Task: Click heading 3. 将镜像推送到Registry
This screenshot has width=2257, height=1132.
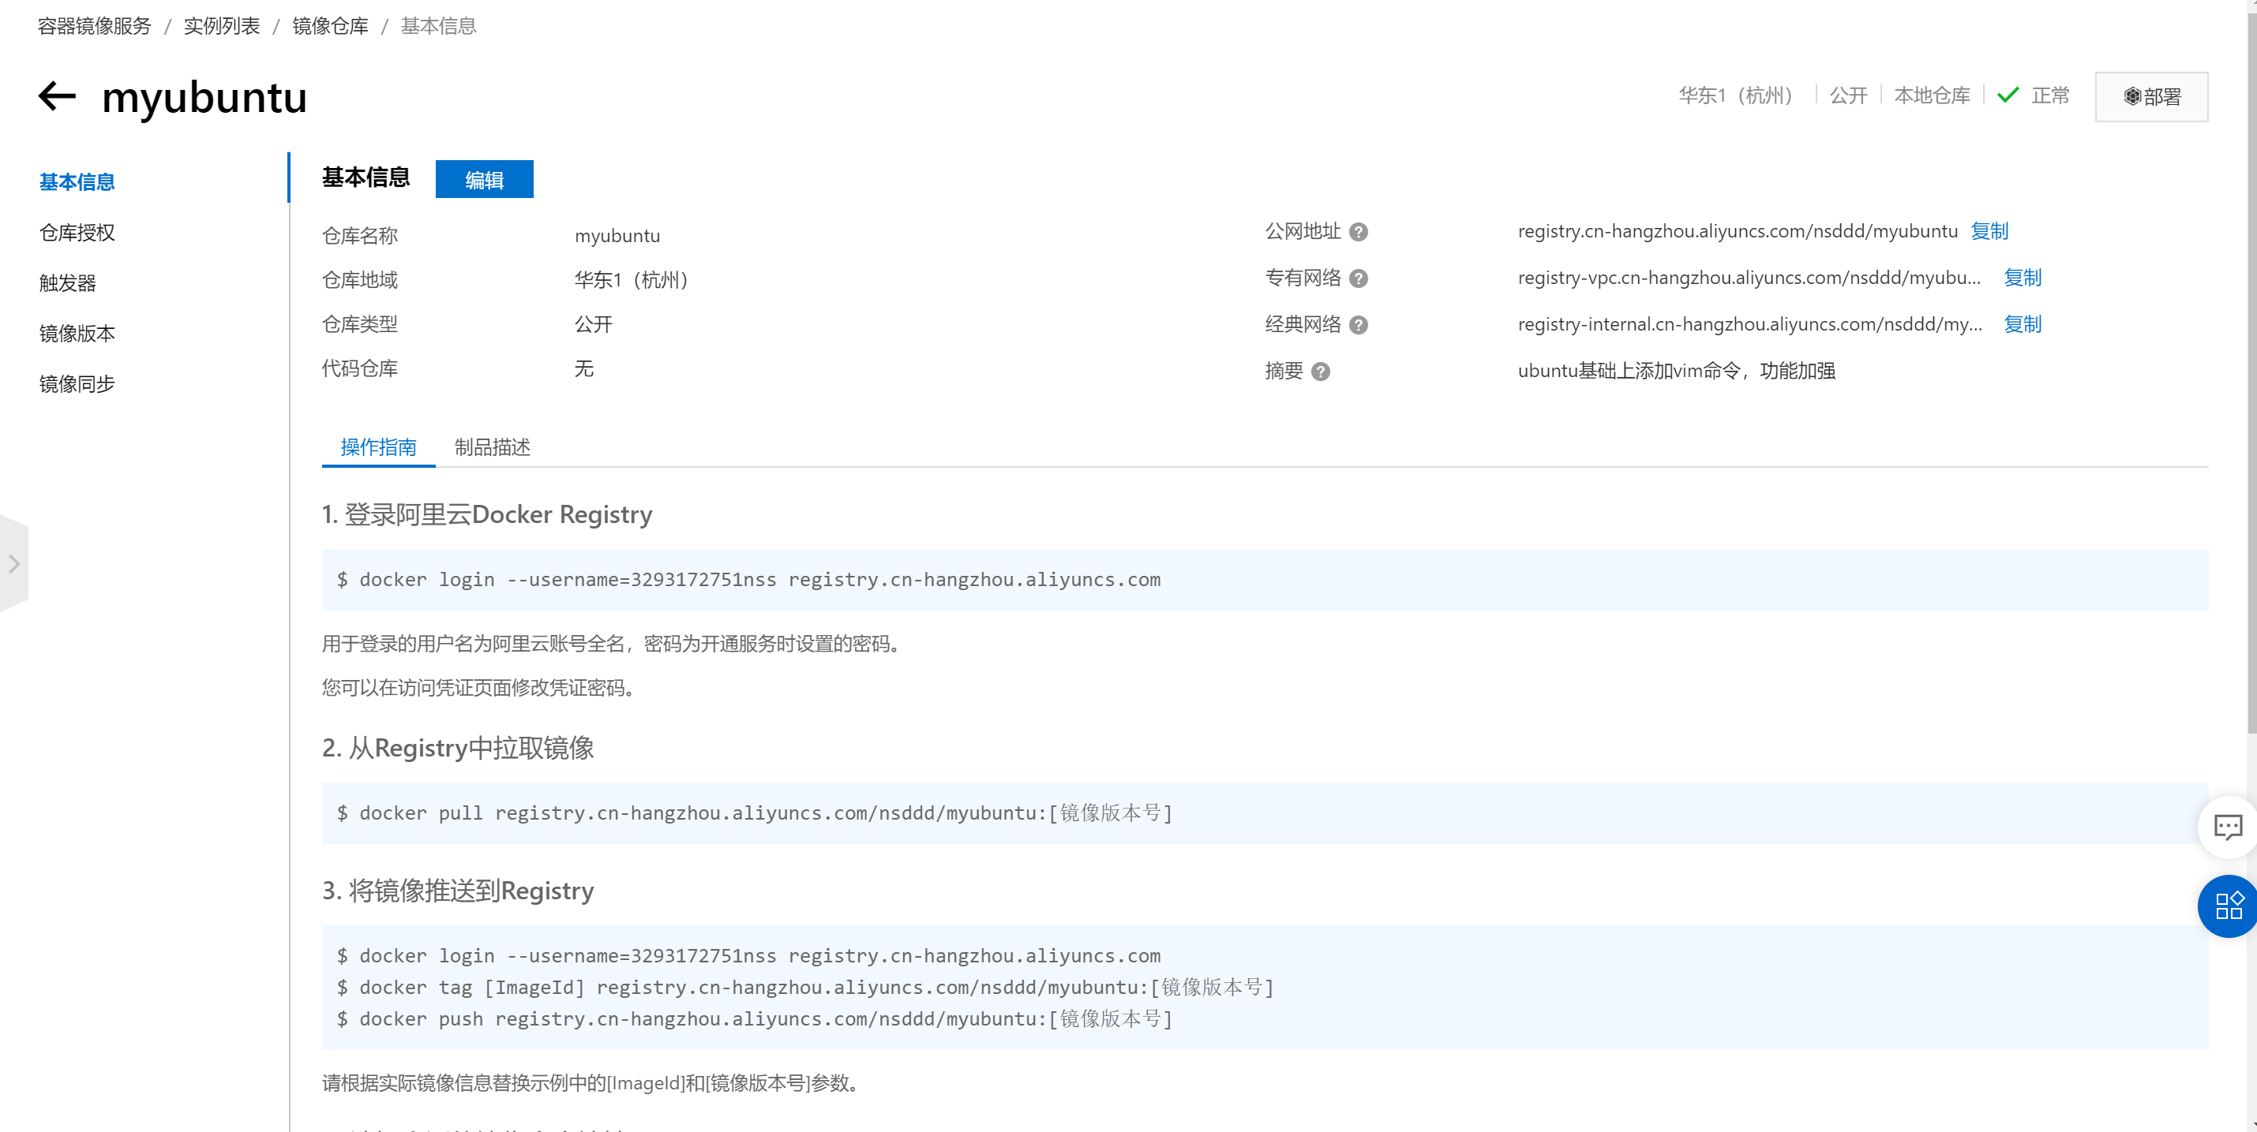Action: (x=458, y=891)
